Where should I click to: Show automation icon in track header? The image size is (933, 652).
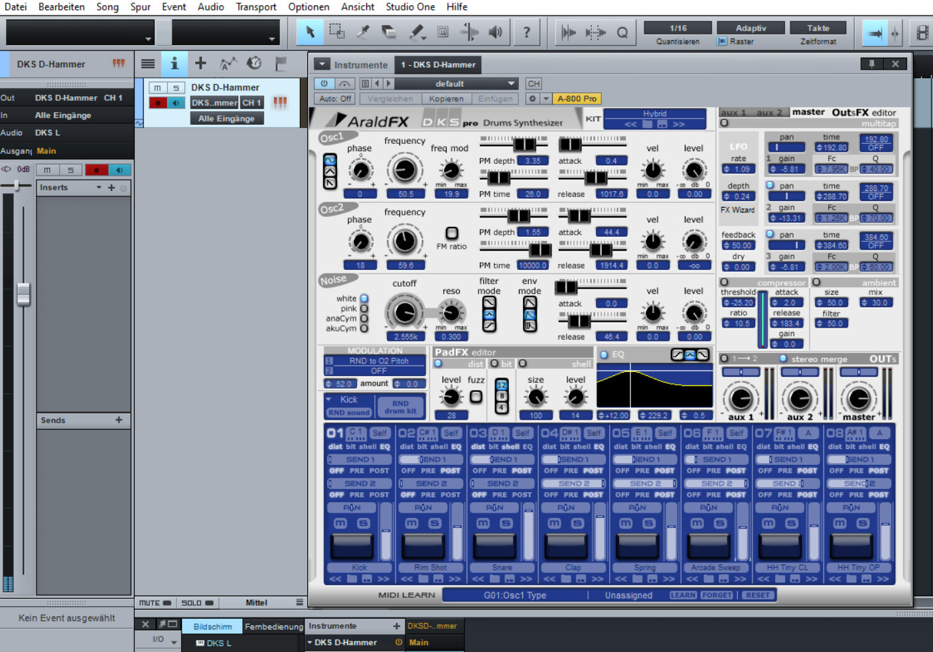click(x=228, y=64)
